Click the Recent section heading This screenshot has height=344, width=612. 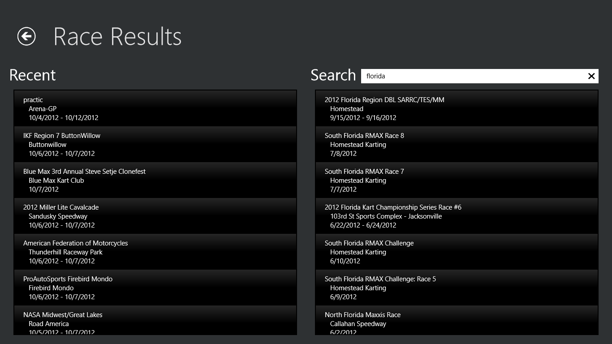tap(32, 75)
